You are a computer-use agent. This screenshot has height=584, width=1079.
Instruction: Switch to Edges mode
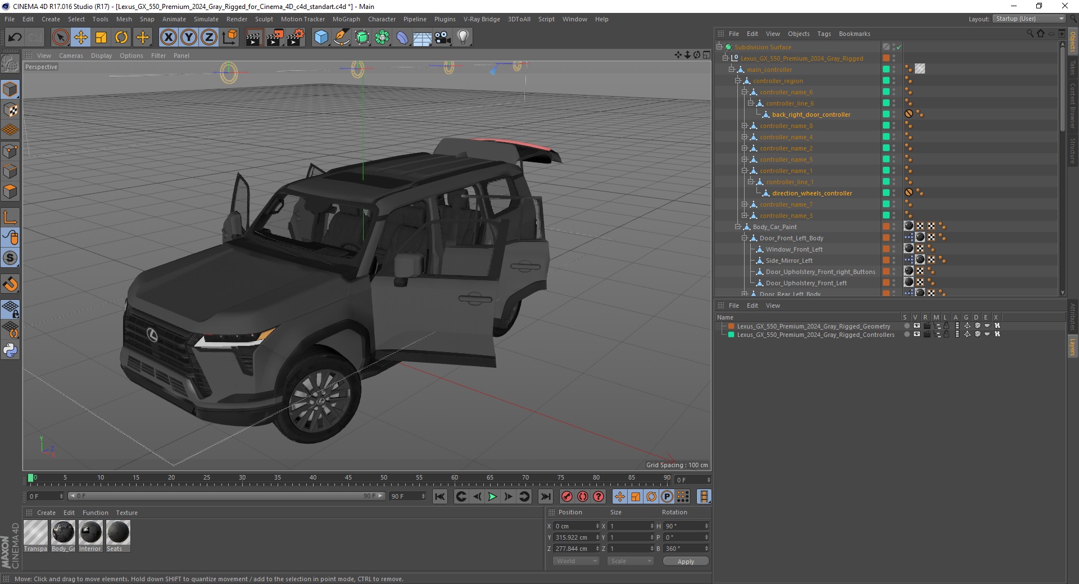point(10,171)
